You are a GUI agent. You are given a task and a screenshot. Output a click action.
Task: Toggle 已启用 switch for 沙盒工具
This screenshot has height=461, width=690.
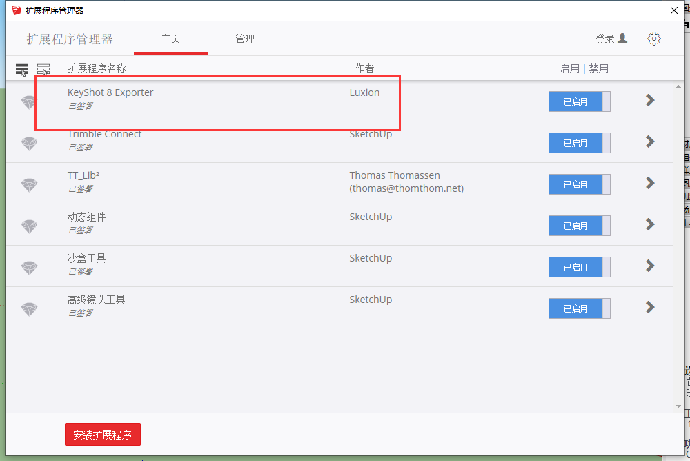[x=579, y=267]
